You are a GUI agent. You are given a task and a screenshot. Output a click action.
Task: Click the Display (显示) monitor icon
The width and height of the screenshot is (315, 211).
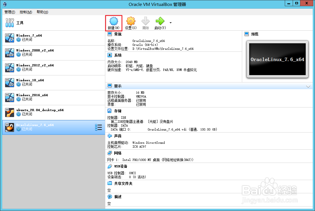(110, 86)
